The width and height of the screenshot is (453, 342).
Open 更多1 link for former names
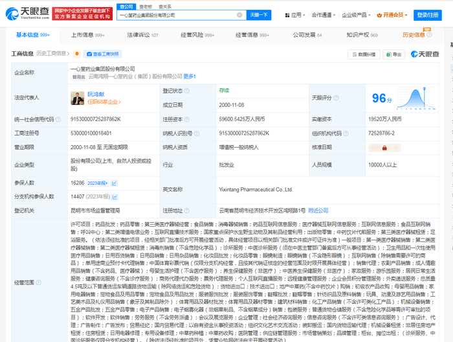point(190,76)
